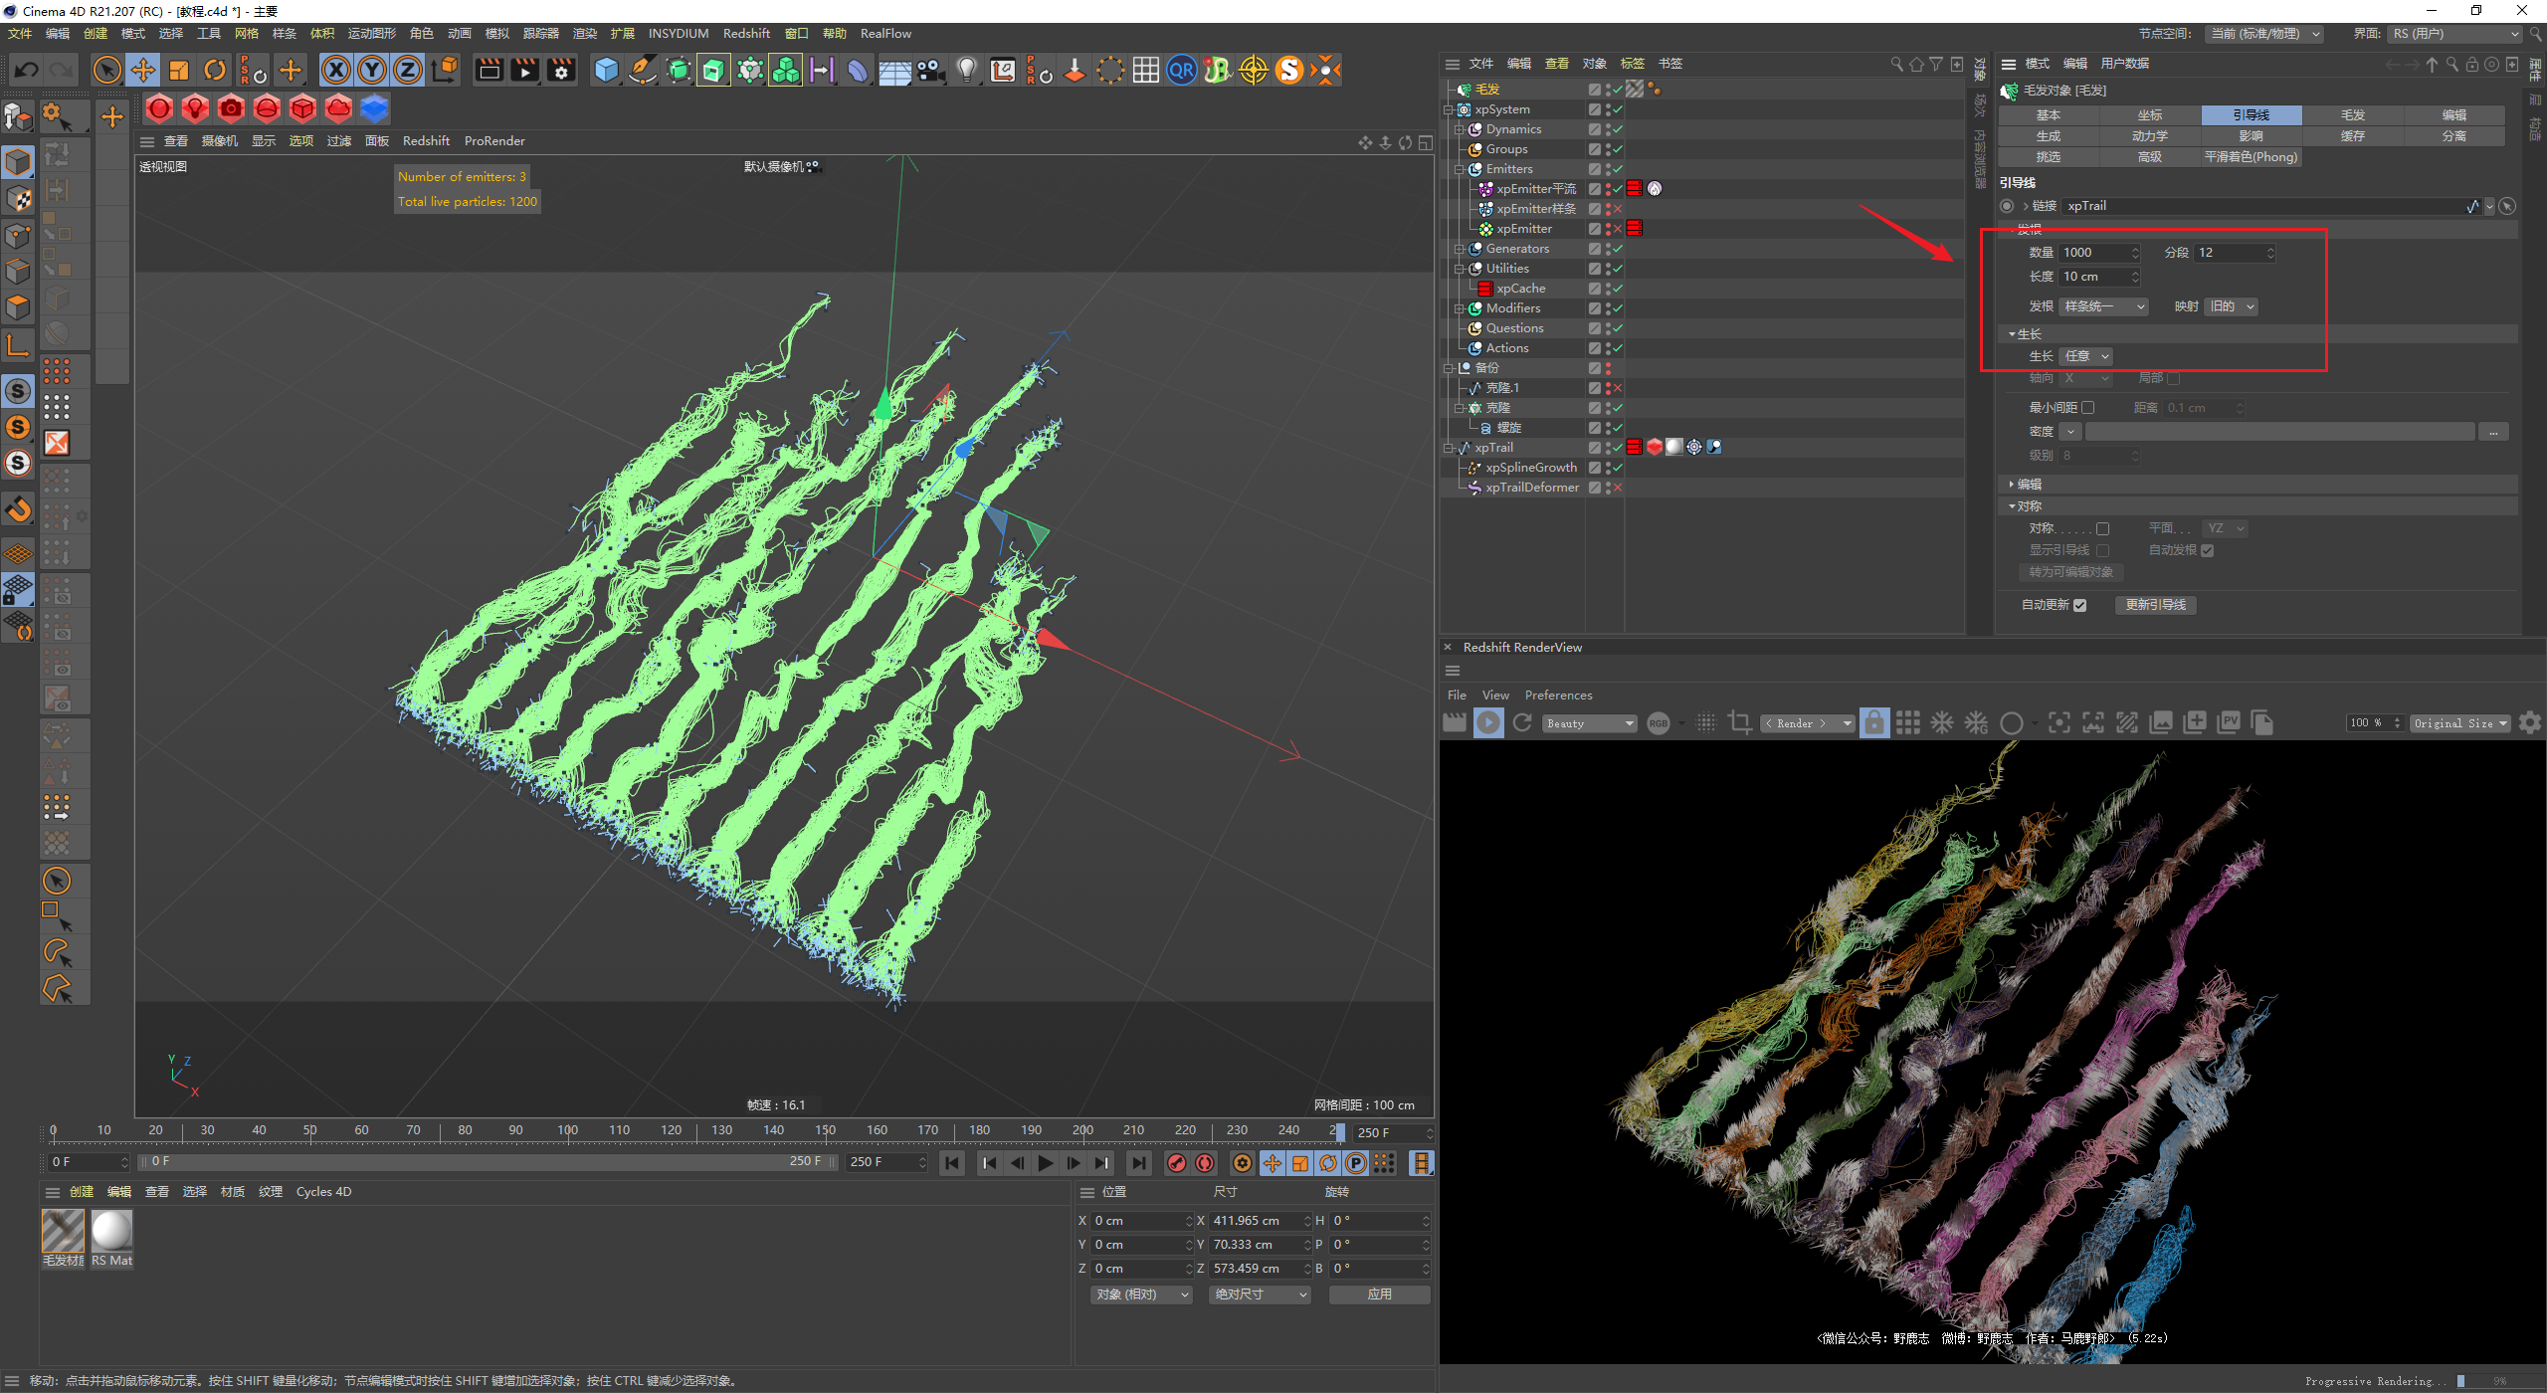Open the Beauty AOV dropdown
Viewport: 2547px width, 1393px height.
point(1589,723)
